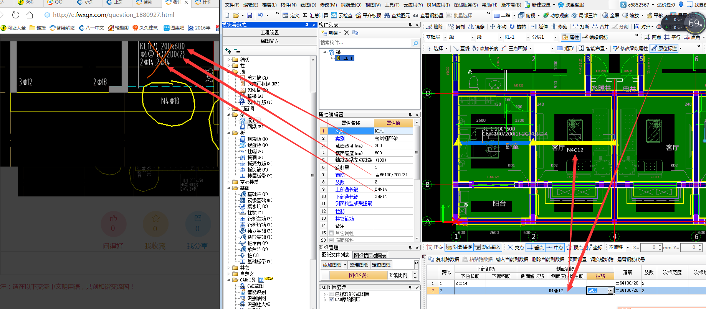Collapse the 梁 node in component list
This screenshot has height=309, width=706.
(x=324, y=52)
